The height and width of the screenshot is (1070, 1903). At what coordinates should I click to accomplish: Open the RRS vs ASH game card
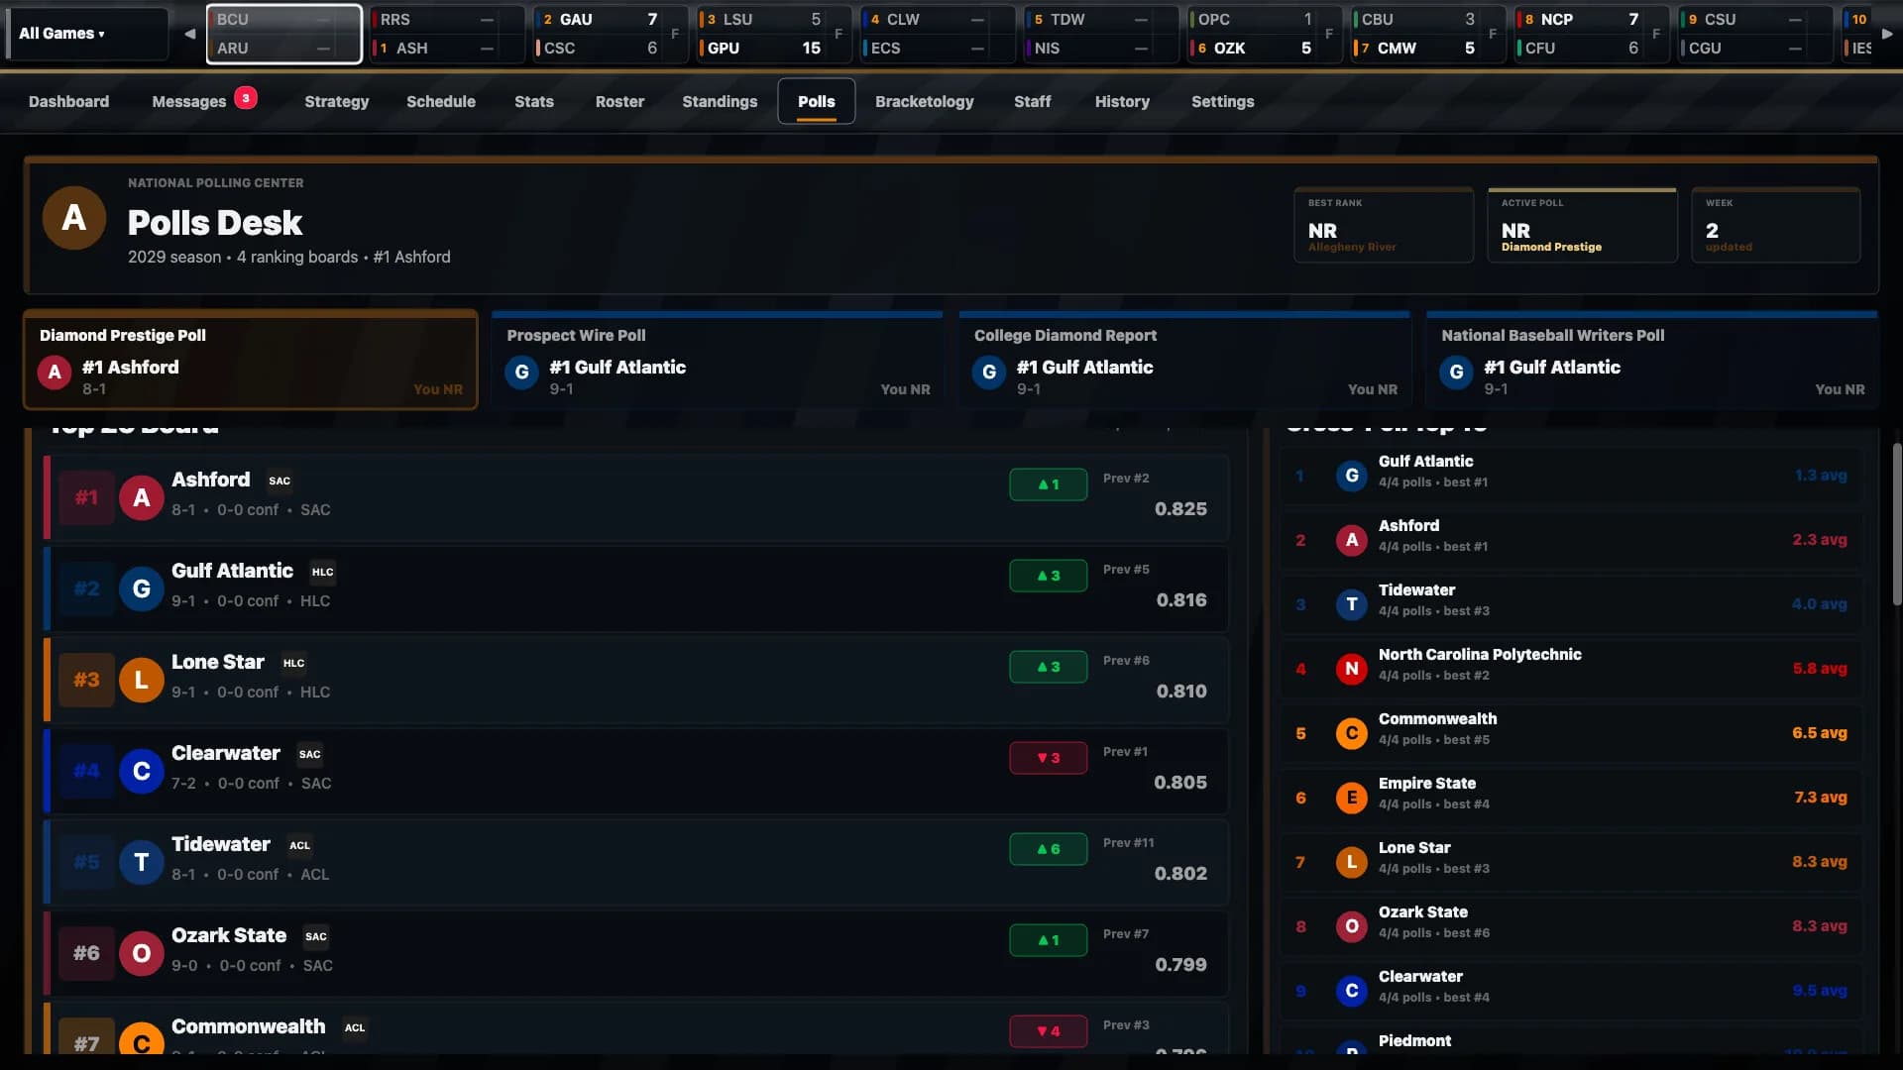pyautogui.click(x=448, y=34)
